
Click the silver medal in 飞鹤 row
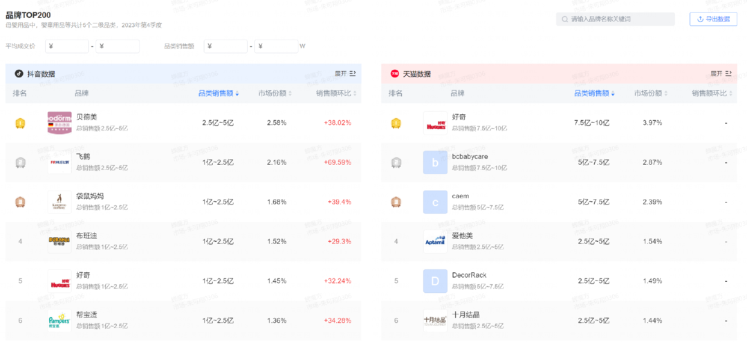pos(20,162)
